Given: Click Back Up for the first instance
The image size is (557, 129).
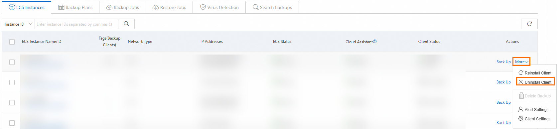Looking at the screenshot, I should click(x=503, y=62).
